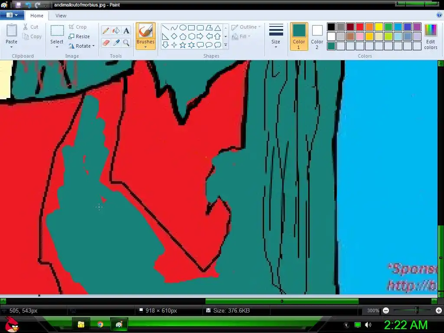This screenshot has width=444, height=333.
Task: Open the Outline dropdown
Action: (246, 27)
